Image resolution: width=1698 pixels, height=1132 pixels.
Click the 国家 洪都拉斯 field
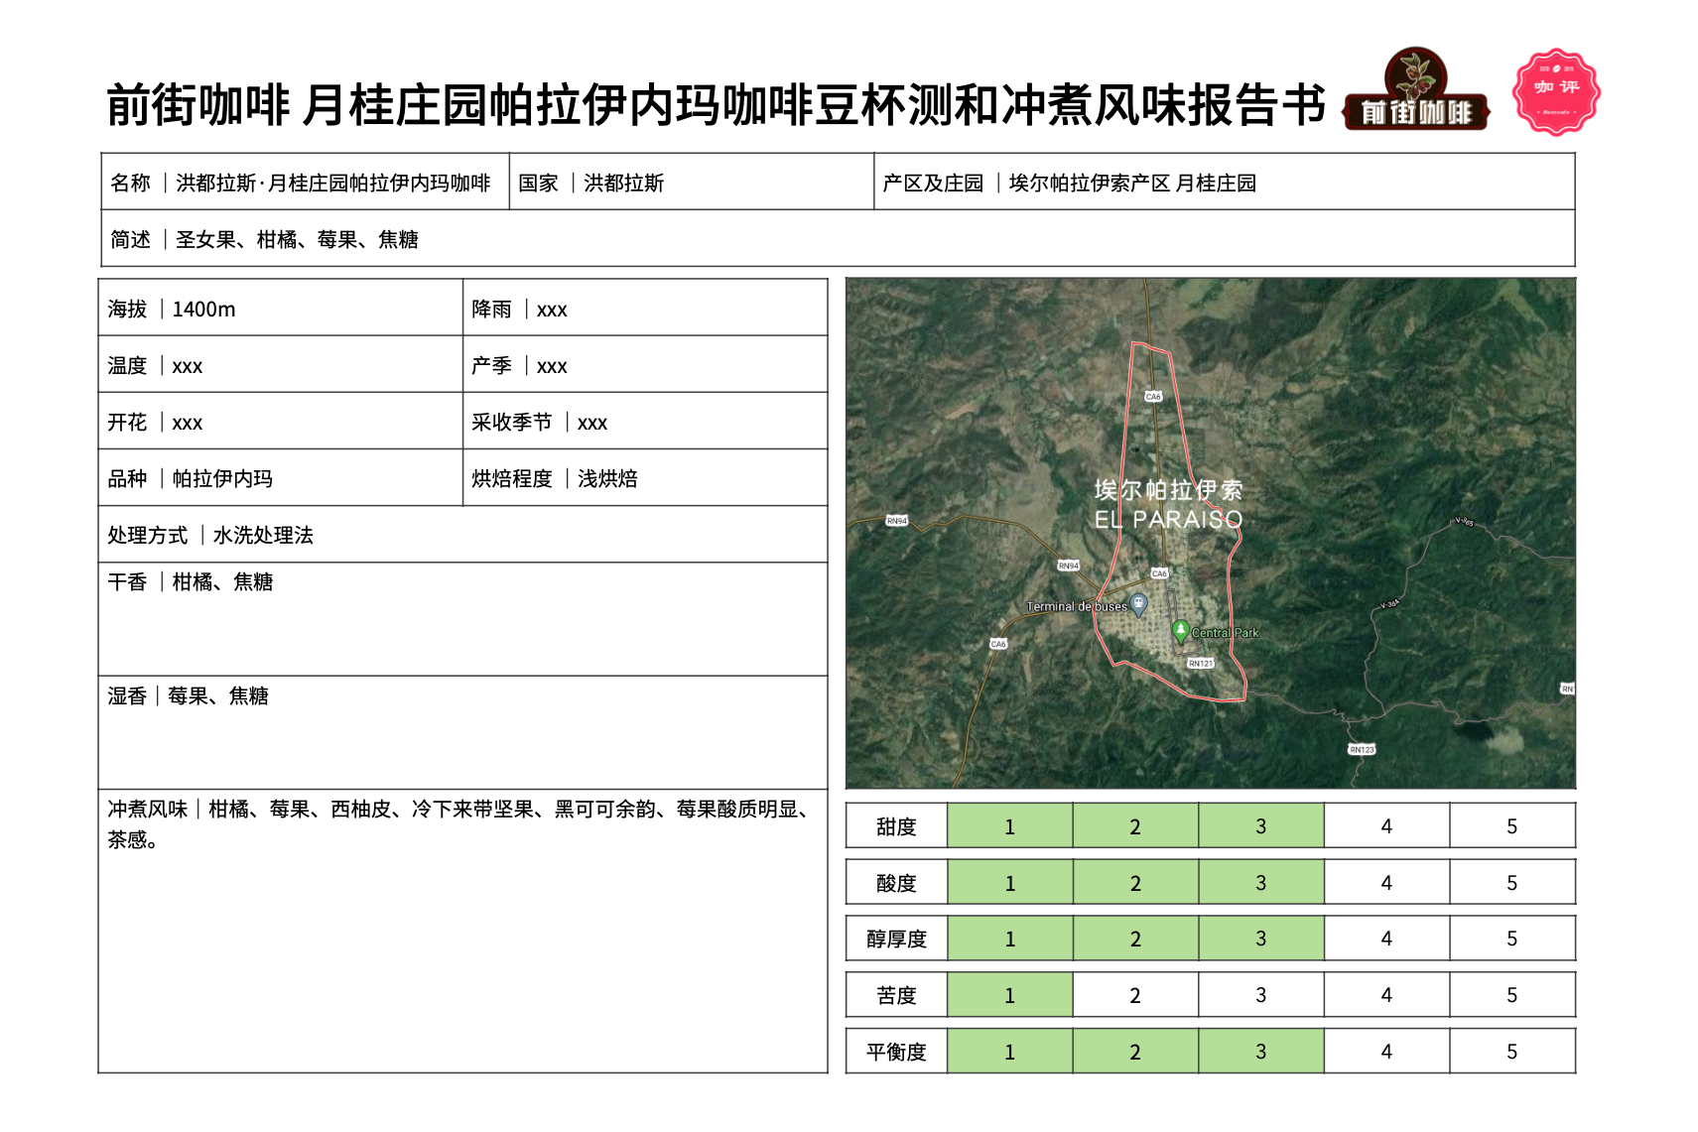[691, 183]
